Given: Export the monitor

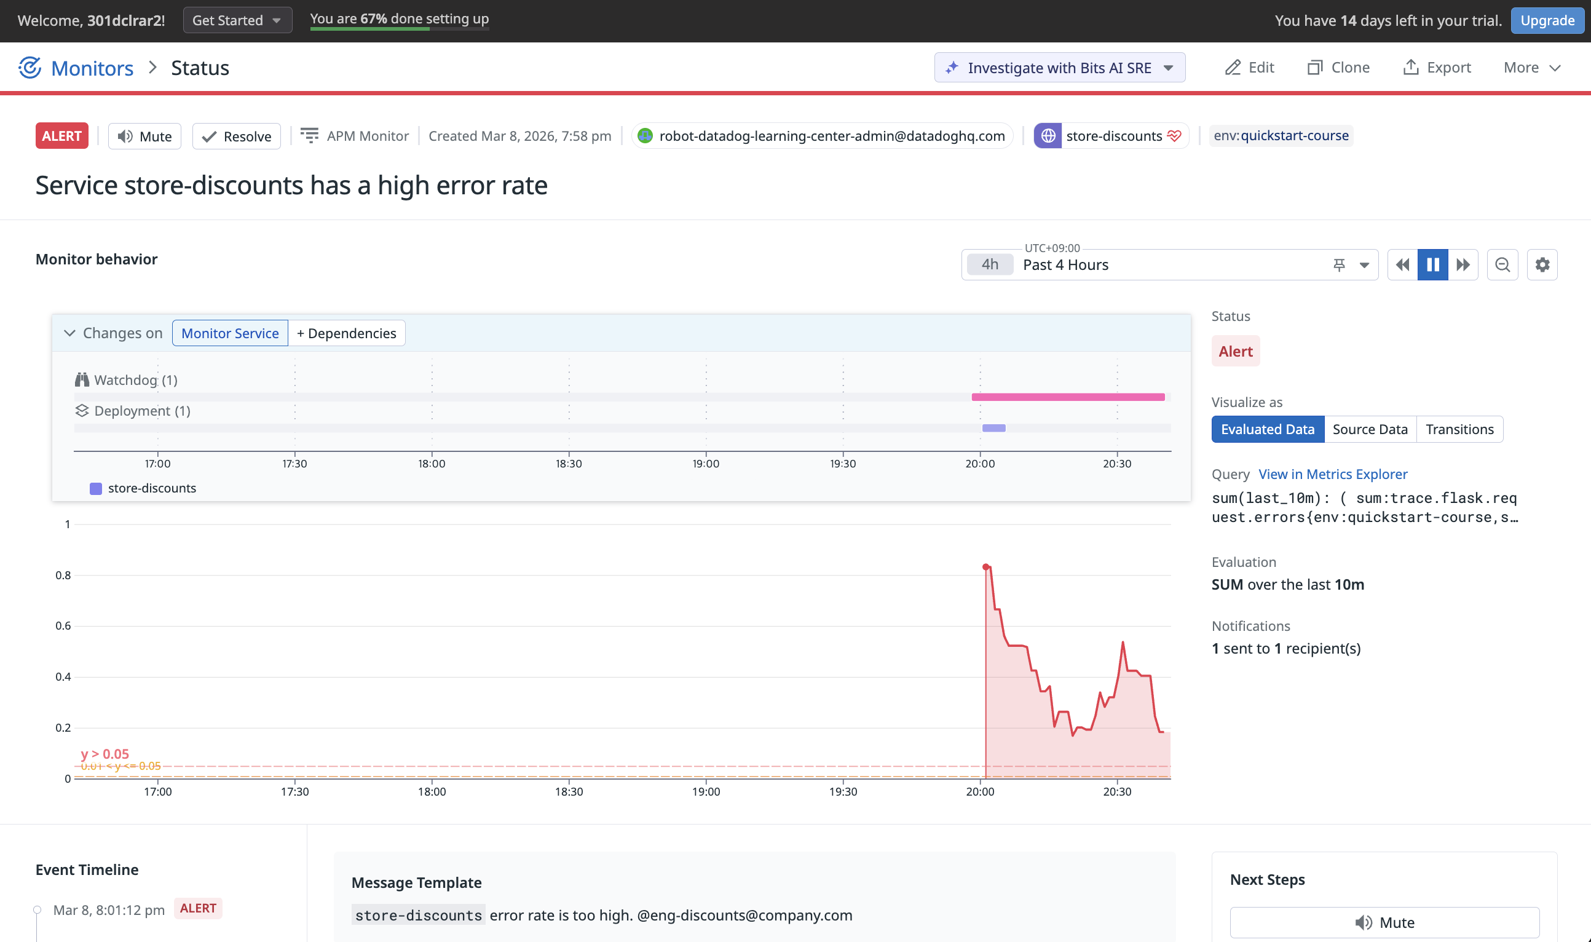Looking at the screenshot, I should (1437, 67).
